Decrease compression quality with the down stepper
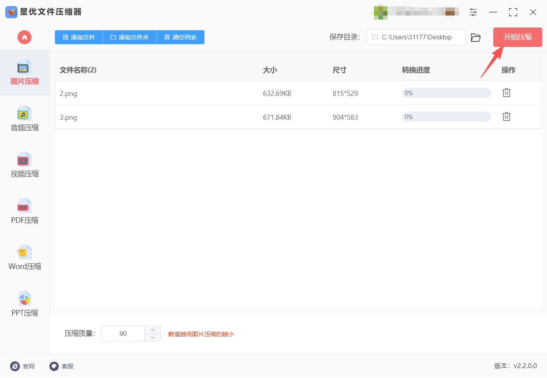This screenshot has width=547, height=378. [x=152, y=338]
